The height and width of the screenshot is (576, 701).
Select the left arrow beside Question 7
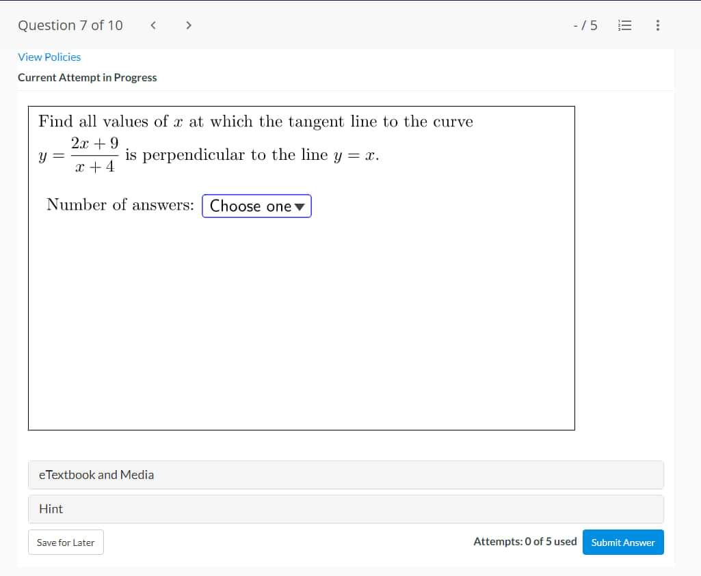coord(153,25)
